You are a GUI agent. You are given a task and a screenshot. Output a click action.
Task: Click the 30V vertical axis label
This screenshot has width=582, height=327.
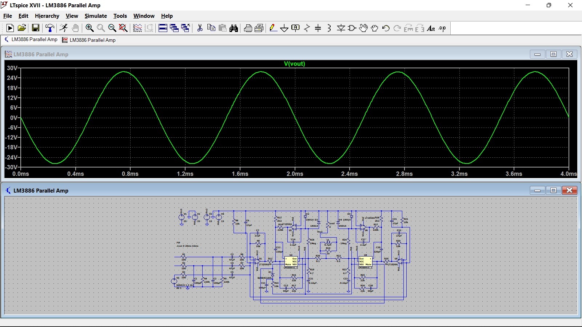tap(12, 68)
